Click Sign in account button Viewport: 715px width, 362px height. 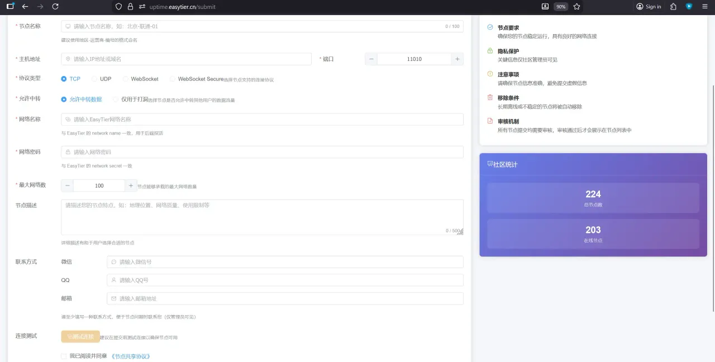click(649, 7)
